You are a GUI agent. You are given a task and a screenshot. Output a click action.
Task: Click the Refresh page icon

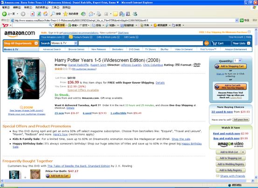39,14
